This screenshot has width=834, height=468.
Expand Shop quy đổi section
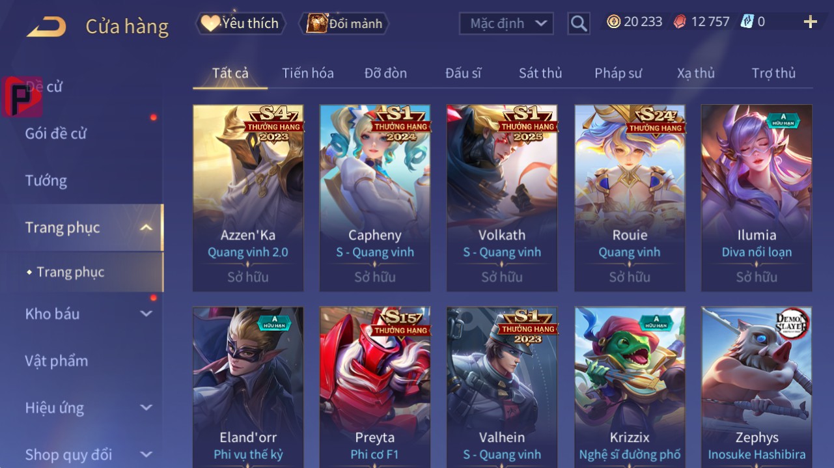[x=146, y=454]
